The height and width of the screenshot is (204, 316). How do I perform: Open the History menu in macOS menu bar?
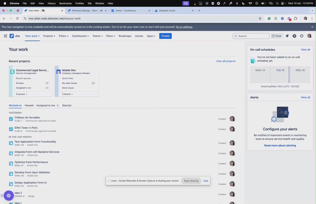[x=51, y=3]
